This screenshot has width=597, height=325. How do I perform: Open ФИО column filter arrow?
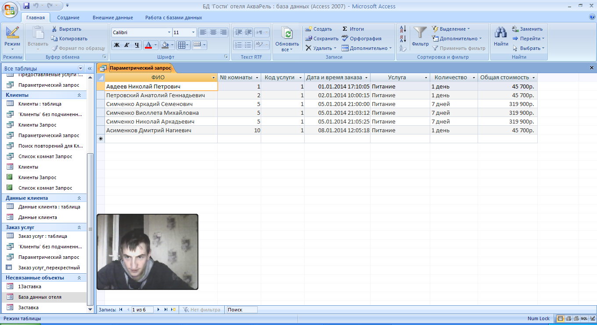tap(214, 78)
